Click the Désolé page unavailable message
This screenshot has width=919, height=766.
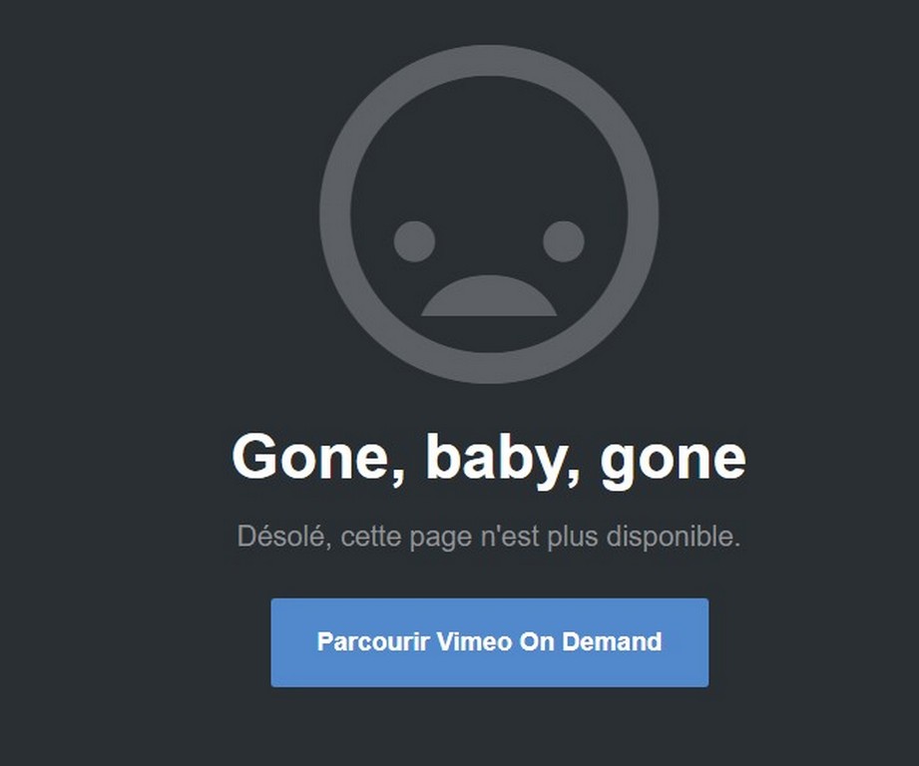[489, 537]
